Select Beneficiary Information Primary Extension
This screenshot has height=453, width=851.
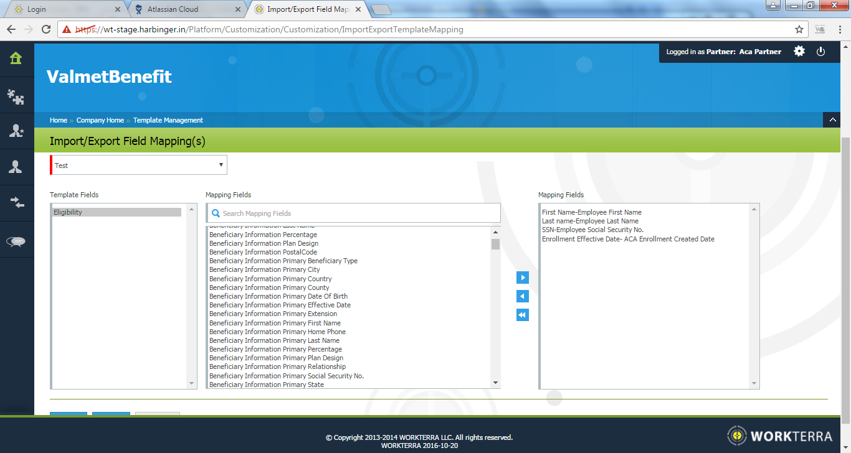click(273, 314)
